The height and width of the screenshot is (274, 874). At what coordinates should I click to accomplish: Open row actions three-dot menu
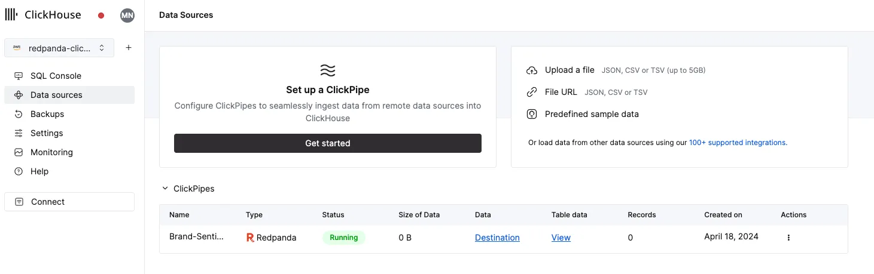click(788, 238)
